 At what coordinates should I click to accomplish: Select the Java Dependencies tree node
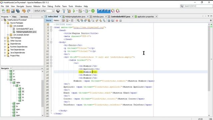pos(18,53)
